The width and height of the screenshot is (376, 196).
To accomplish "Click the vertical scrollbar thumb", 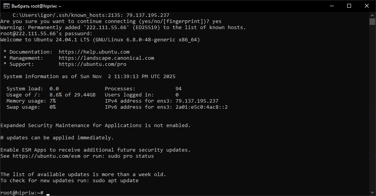I will point(373,22).
